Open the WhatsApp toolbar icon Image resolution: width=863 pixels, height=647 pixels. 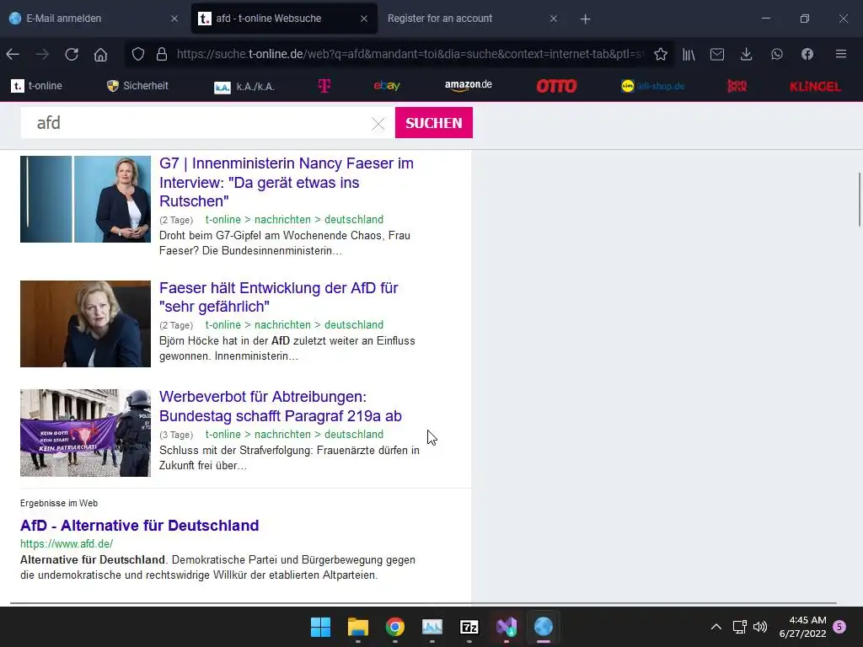point(776,54)
